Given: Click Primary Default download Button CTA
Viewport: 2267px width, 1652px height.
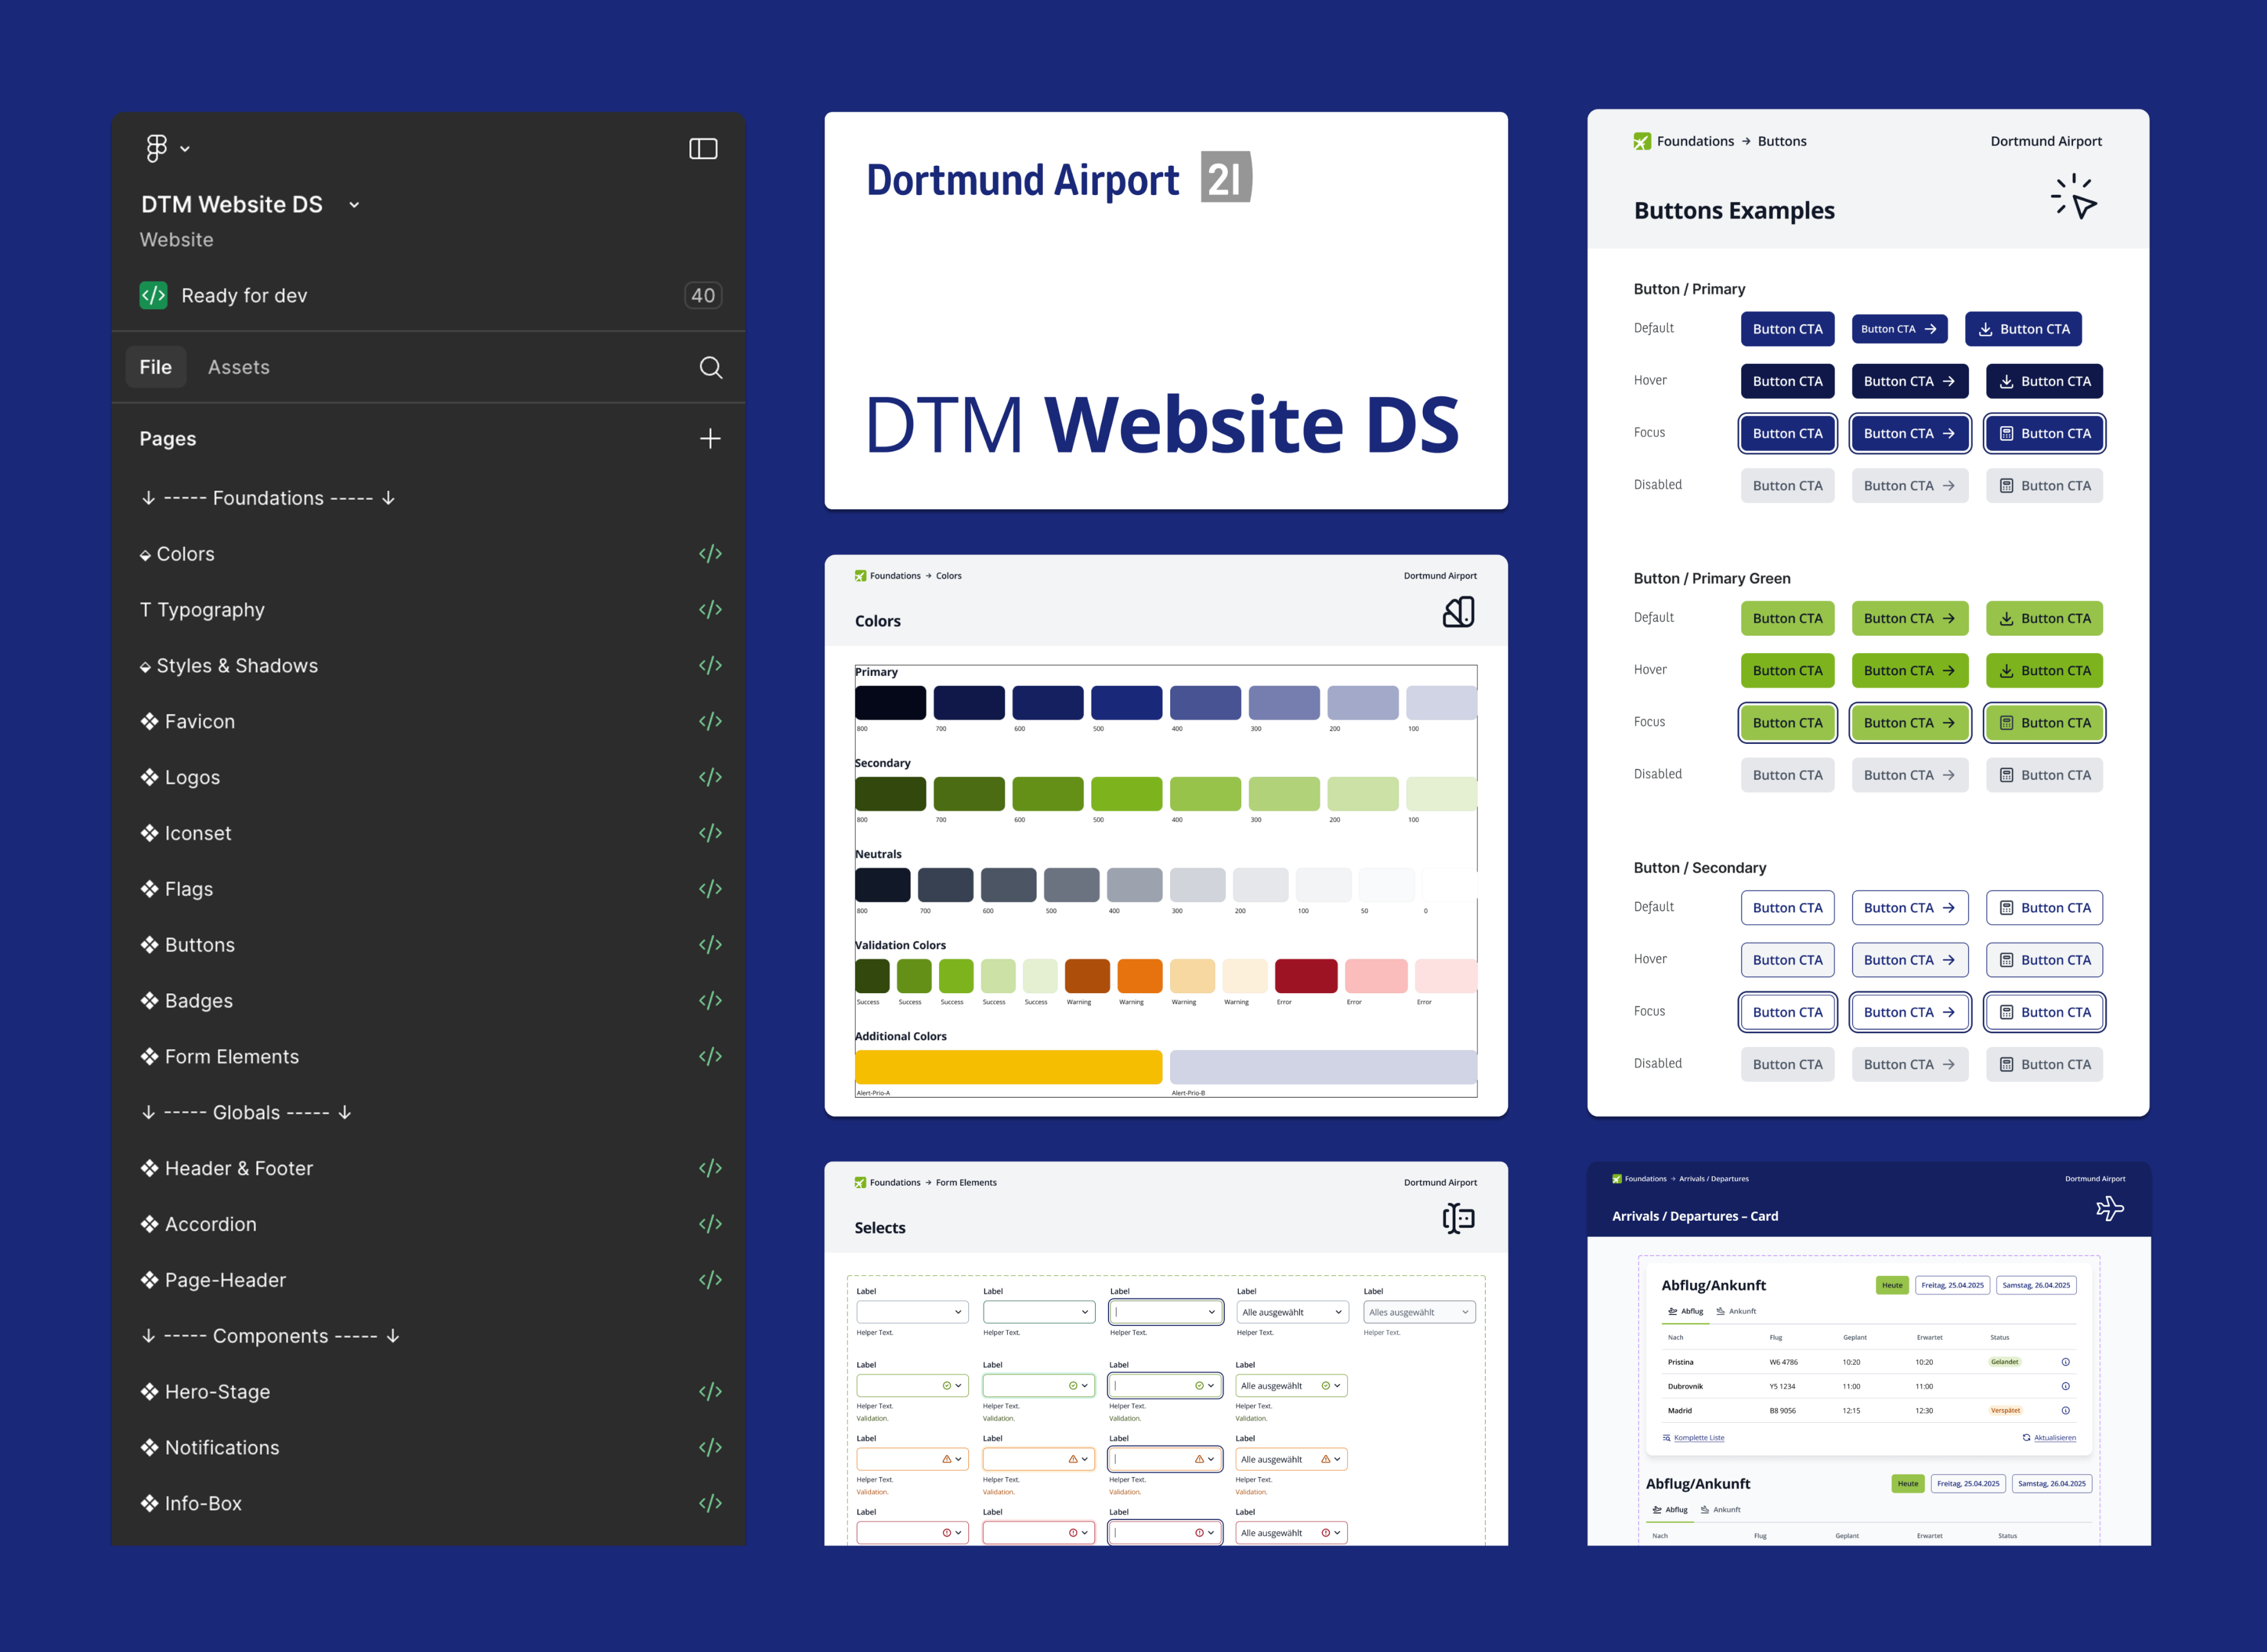Looking at the screenshot, I should 2024,329.
